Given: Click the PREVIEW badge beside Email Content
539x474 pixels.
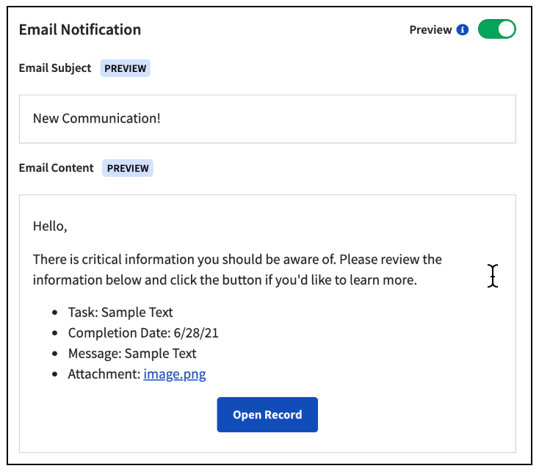Looking at the screenshot, I should click(128, 168).
